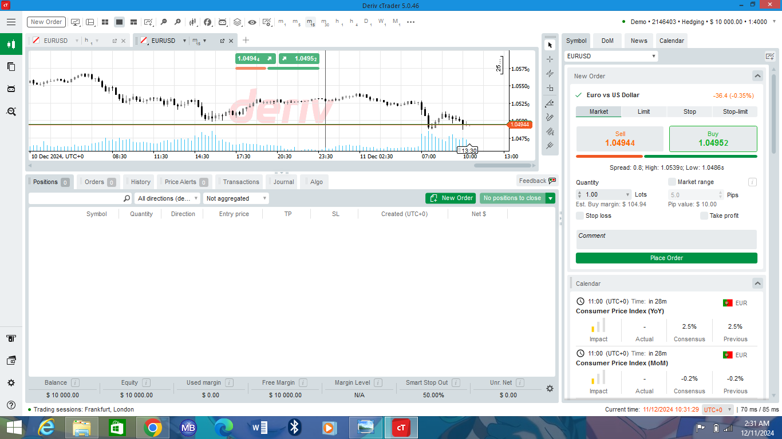Enable the Stop loss checkbox
Screen dimensions: 782x439
580,215
